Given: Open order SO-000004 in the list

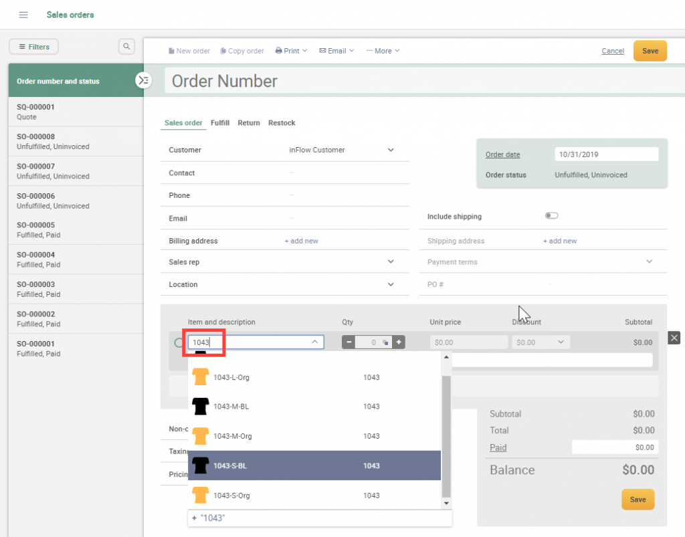Looking at the screenshot, I should pos(76,259).
